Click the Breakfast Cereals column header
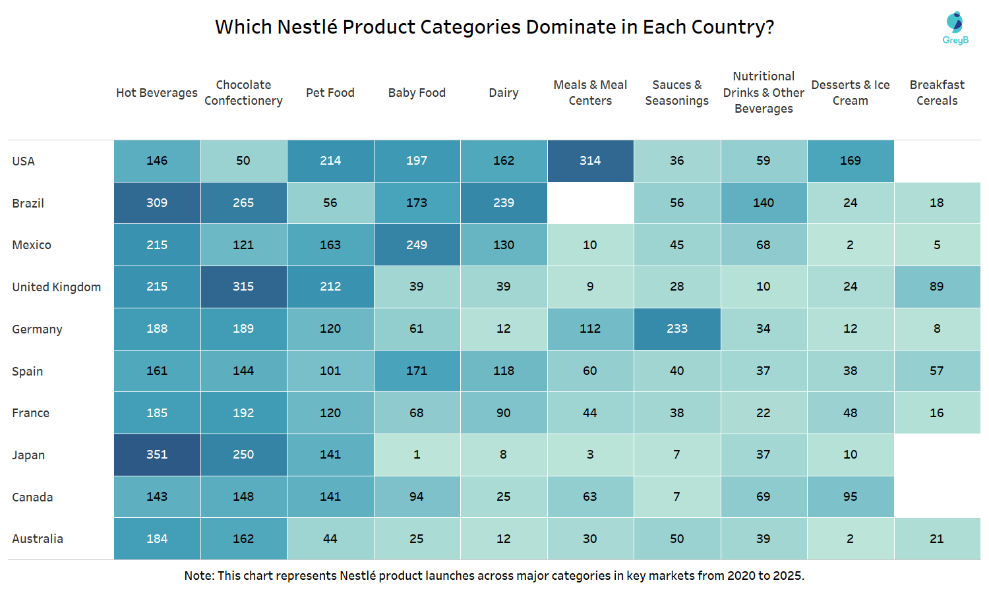Screen dimensions: 989x593 [x=937, y=93]
